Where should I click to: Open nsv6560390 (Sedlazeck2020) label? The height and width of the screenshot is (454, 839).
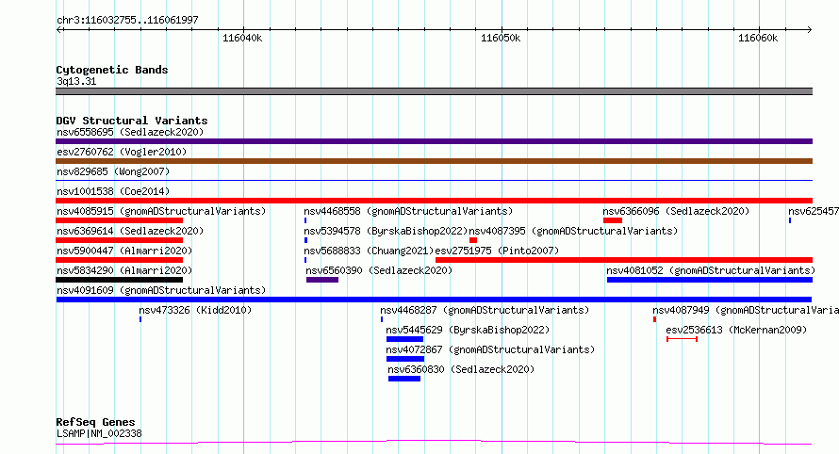click(x=379, y=270)
